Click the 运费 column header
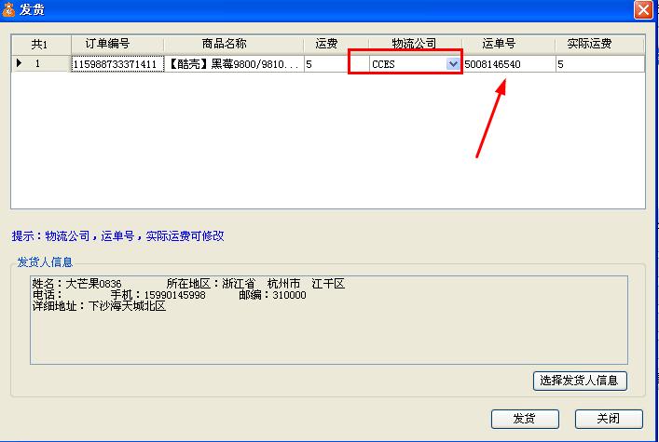Screen dimensions: 659x442 [x=336, y=44]
